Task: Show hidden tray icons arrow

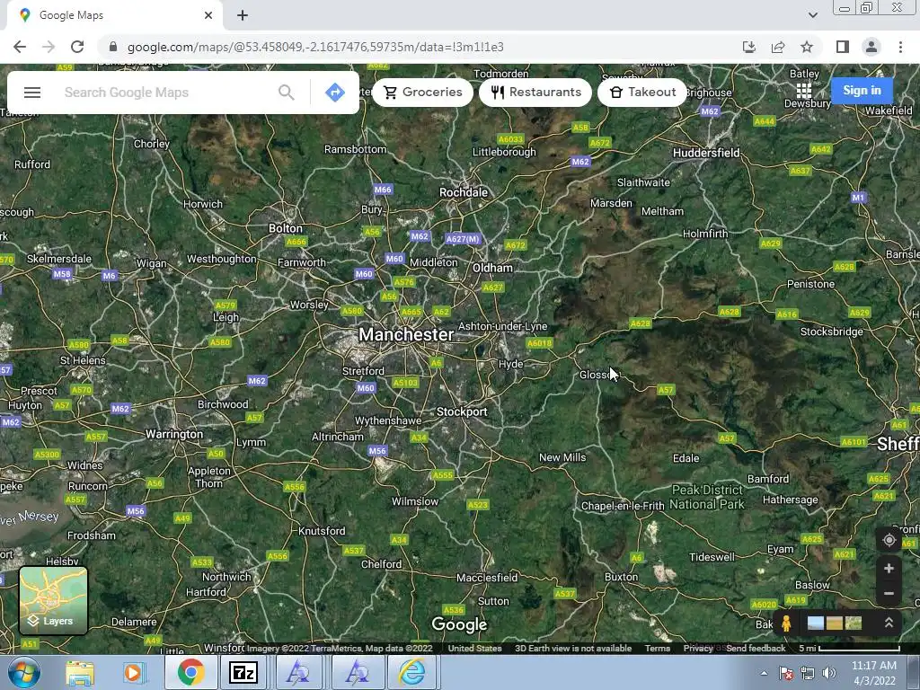Action: tap(764, 674)
